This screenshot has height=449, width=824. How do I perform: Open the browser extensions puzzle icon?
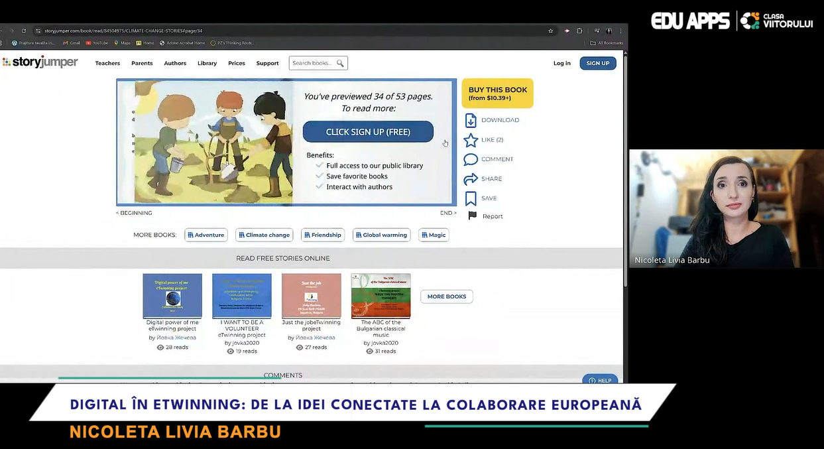[x=579, y=31]
